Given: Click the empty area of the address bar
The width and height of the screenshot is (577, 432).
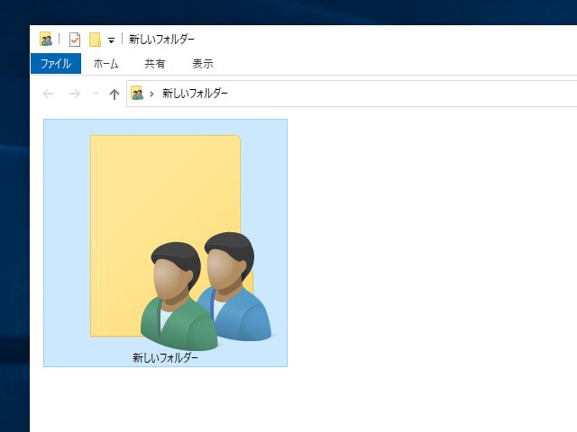Looking at the screenshot, I should 401,94.
